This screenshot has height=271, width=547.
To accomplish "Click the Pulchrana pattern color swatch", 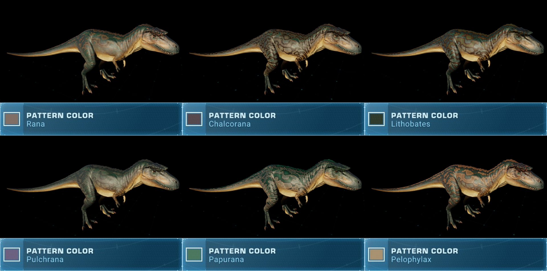I will coord(12,254).
